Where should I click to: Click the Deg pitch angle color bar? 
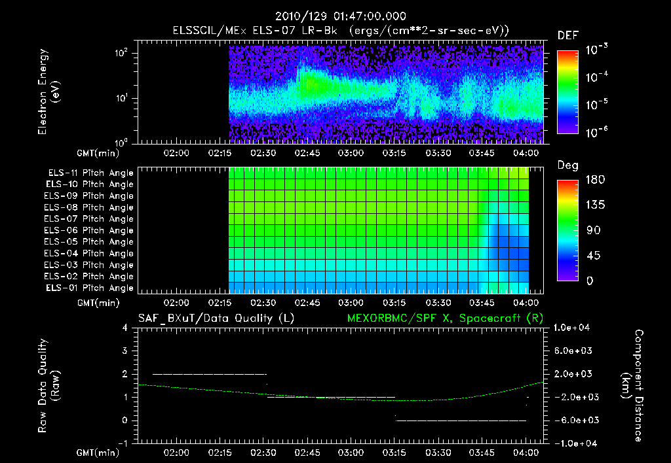[567, 230]
